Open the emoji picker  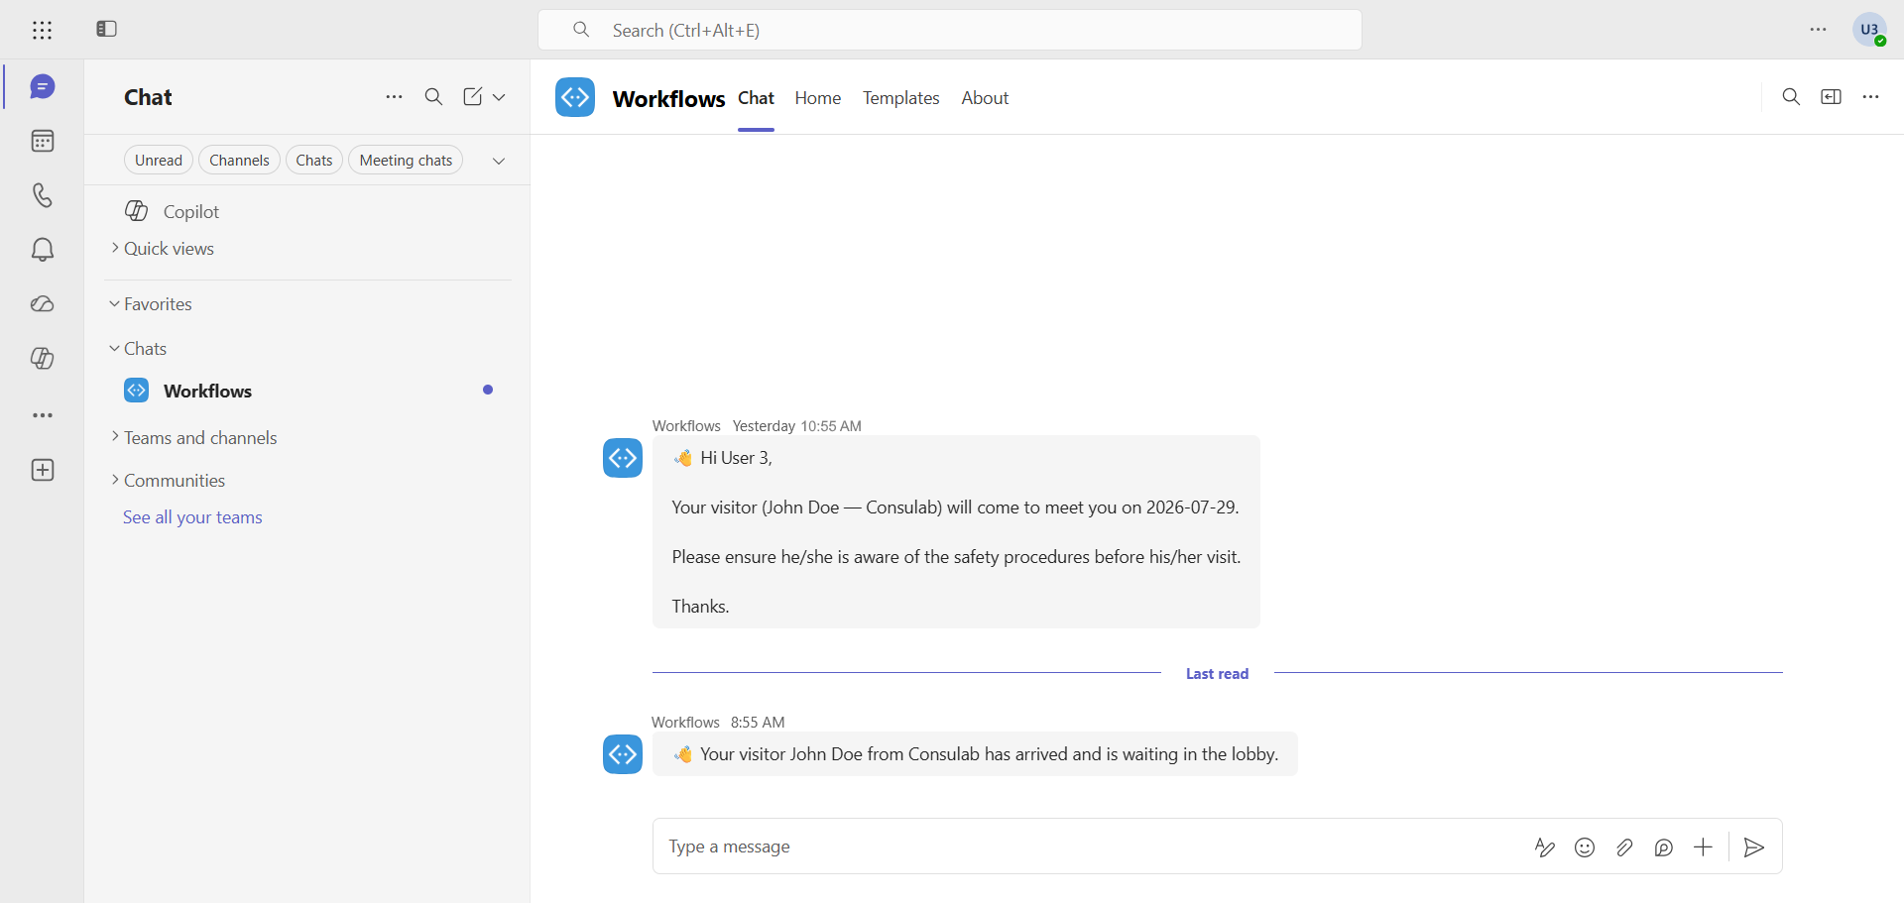[x=1585, y=847]
